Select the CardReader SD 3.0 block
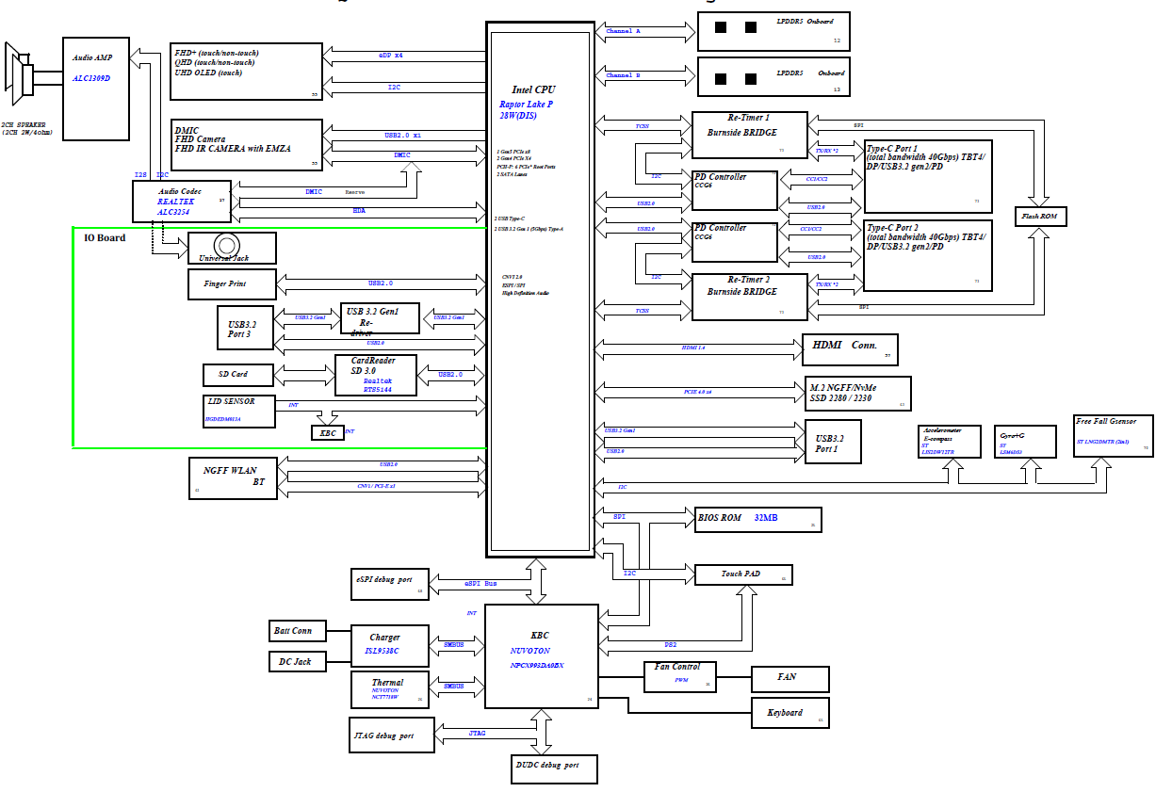This screenshot has width=1172, height=792. pyautogui.click(x=373, y=375)
